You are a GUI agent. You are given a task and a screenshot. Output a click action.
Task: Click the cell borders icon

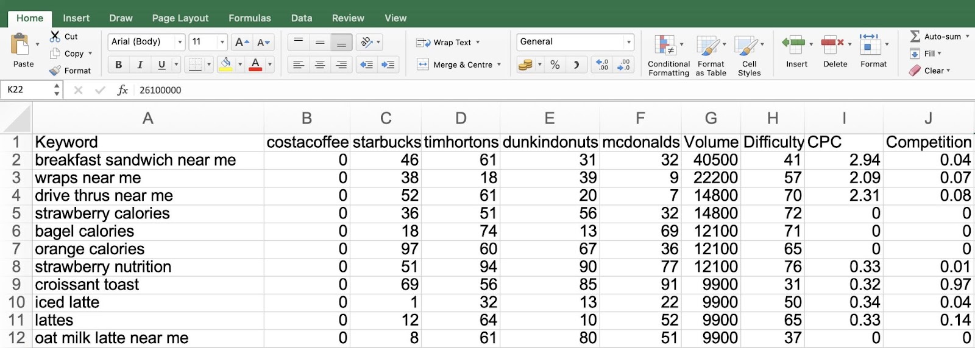pyautogui.click(x=195, y=64)
